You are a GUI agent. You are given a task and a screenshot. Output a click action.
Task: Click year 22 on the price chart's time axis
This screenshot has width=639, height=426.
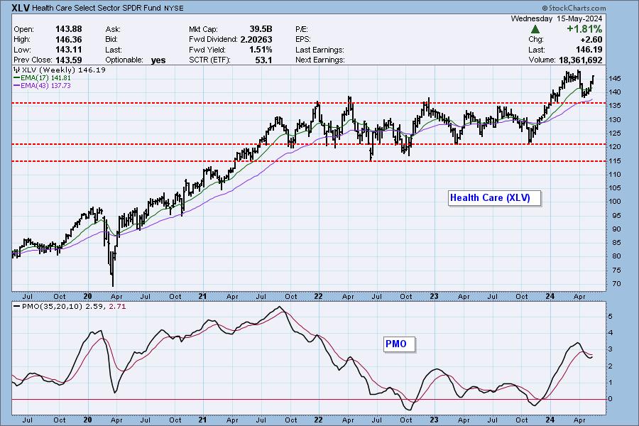pos(318,296)
